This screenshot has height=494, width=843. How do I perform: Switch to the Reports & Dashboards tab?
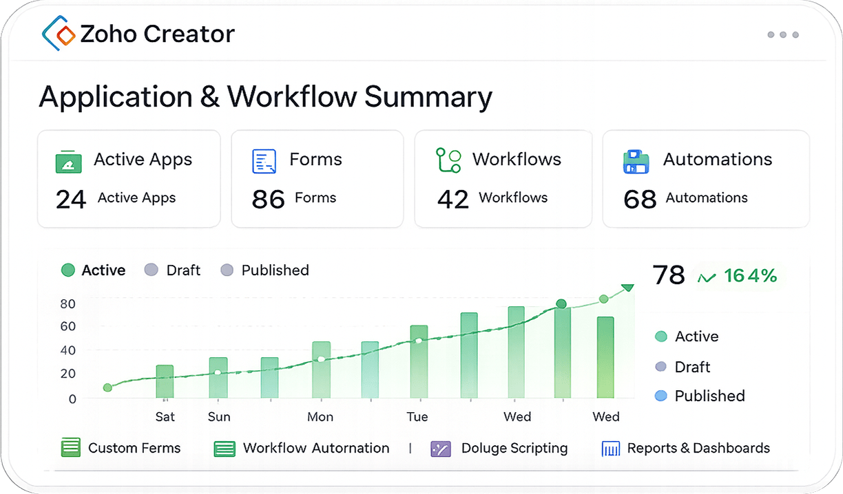click(x=686, y=449)
